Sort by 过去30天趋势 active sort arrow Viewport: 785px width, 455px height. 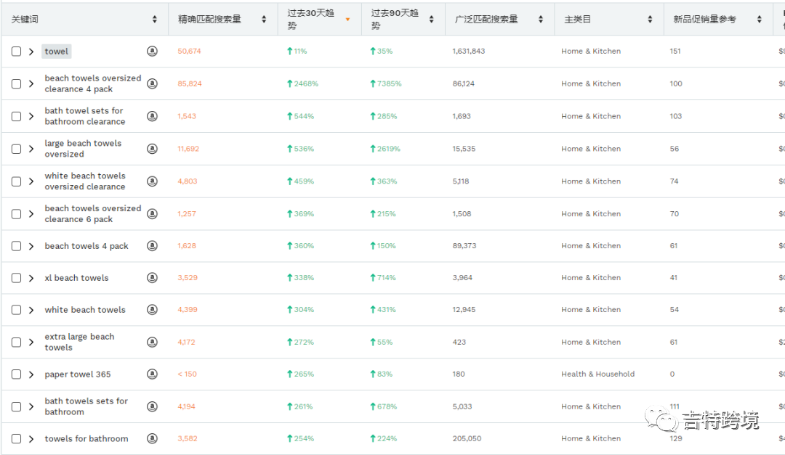point(347,20)
